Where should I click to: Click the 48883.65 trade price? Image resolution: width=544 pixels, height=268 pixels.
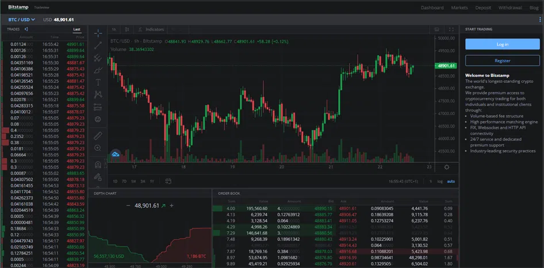click(76, 173)
